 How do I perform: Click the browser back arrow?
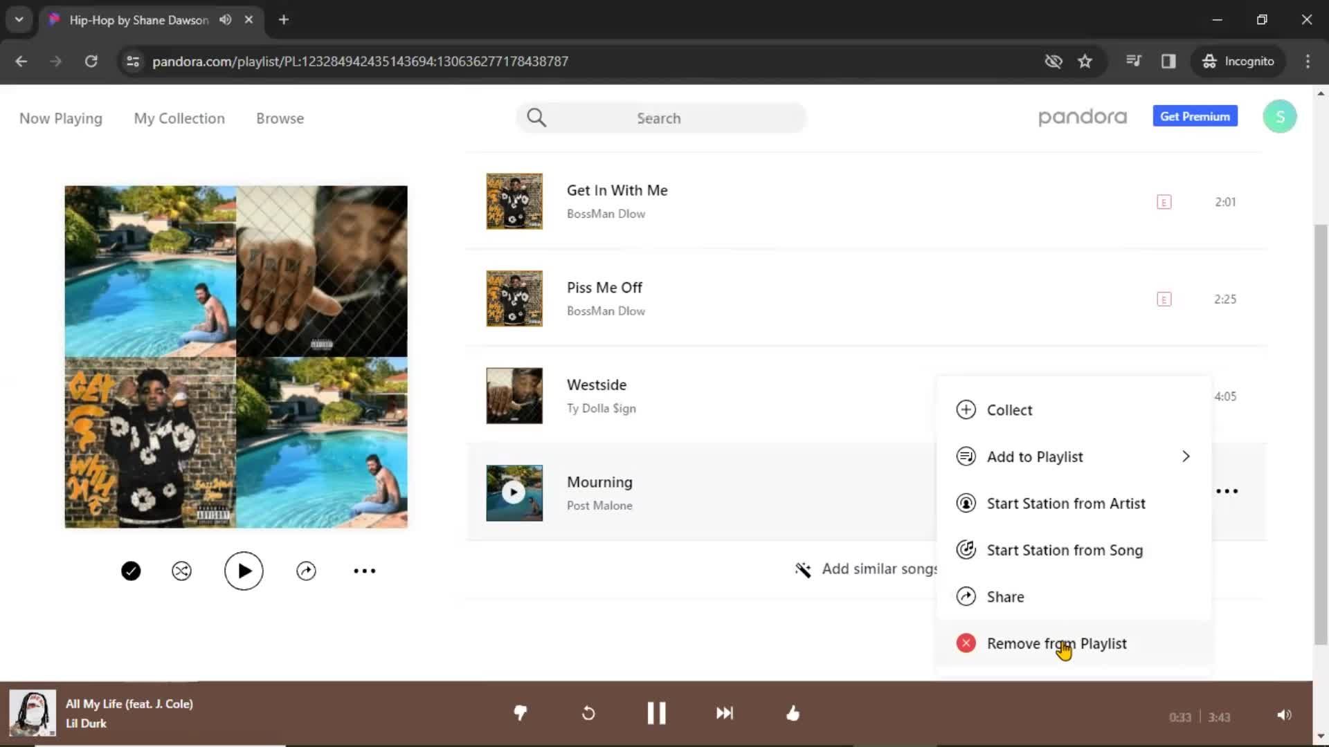tap(21, 62)
